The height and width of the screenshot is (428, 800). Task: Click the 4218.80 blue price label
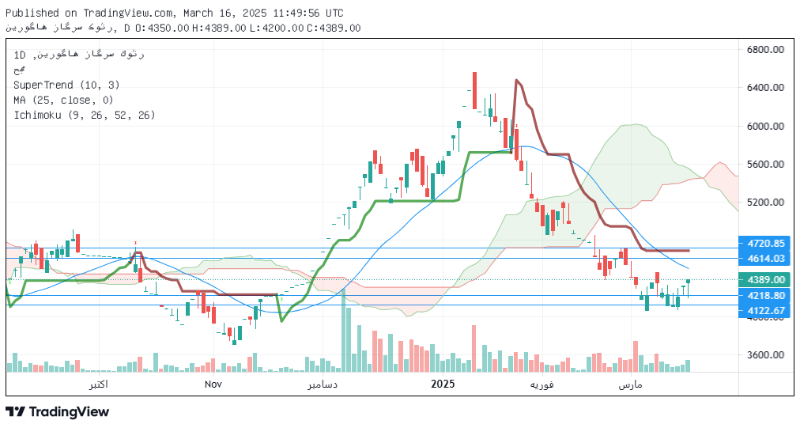(765, 295)
